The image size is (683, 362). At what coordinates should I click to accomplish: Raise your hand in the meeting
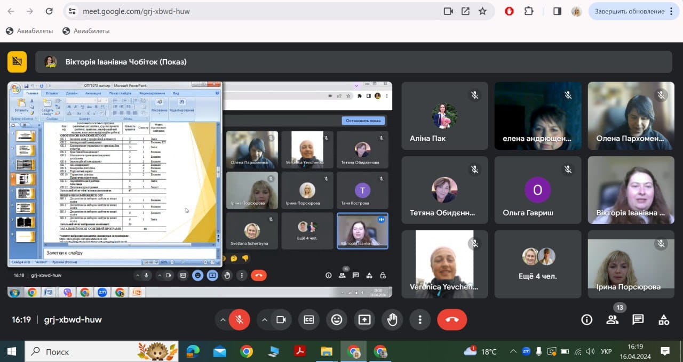tap(392, 319)
